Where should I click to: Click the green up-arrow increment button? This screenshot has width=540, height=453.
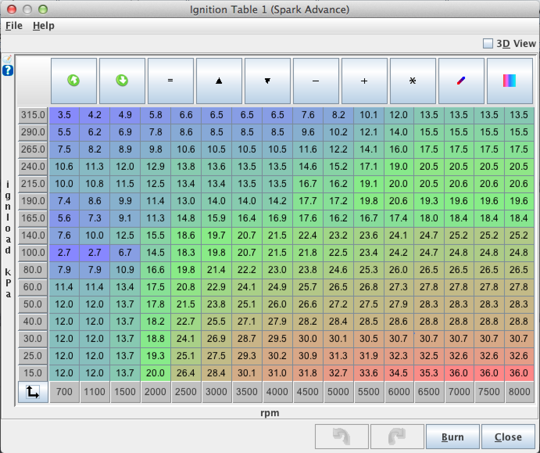73,81
